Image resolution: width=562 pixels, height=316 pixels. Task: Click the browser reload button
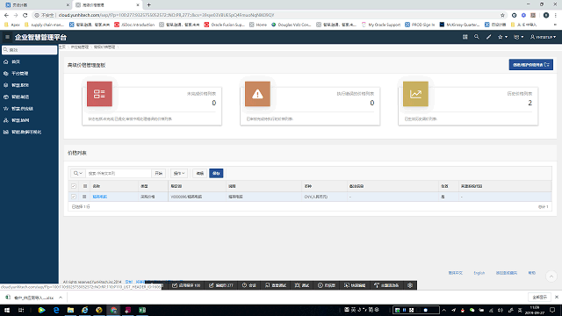(x=25, y=15)
